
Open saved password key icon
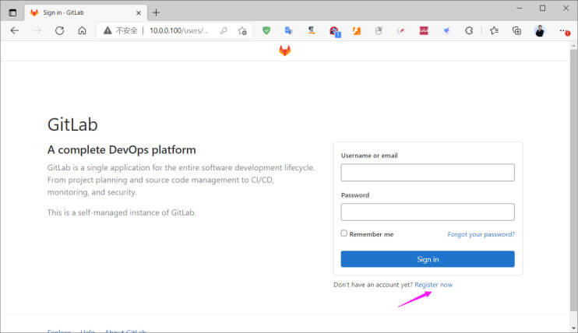[224, 31]
